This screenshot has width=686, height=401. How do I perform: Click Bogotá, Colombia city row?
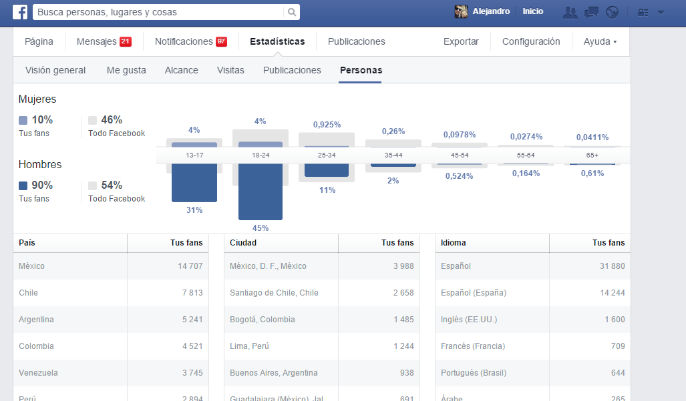click(x=322, y=320)
